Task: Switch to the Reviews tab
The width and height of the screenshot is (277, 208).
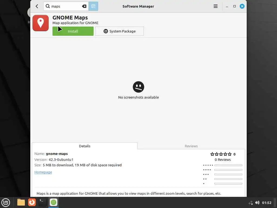Action: pos(191,146)
